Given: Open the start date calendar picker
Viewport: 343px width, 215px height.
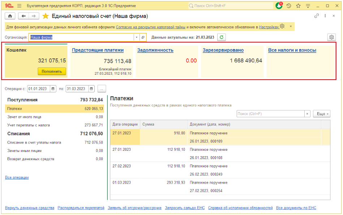Looking at the screenshot, I should [53, 89].
